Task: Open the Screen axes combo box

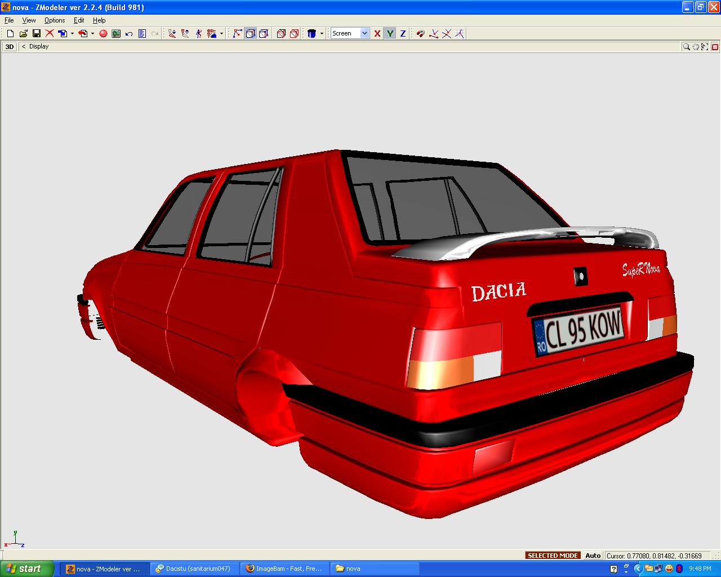Action: pyautogui.click(x=350, y=33)
